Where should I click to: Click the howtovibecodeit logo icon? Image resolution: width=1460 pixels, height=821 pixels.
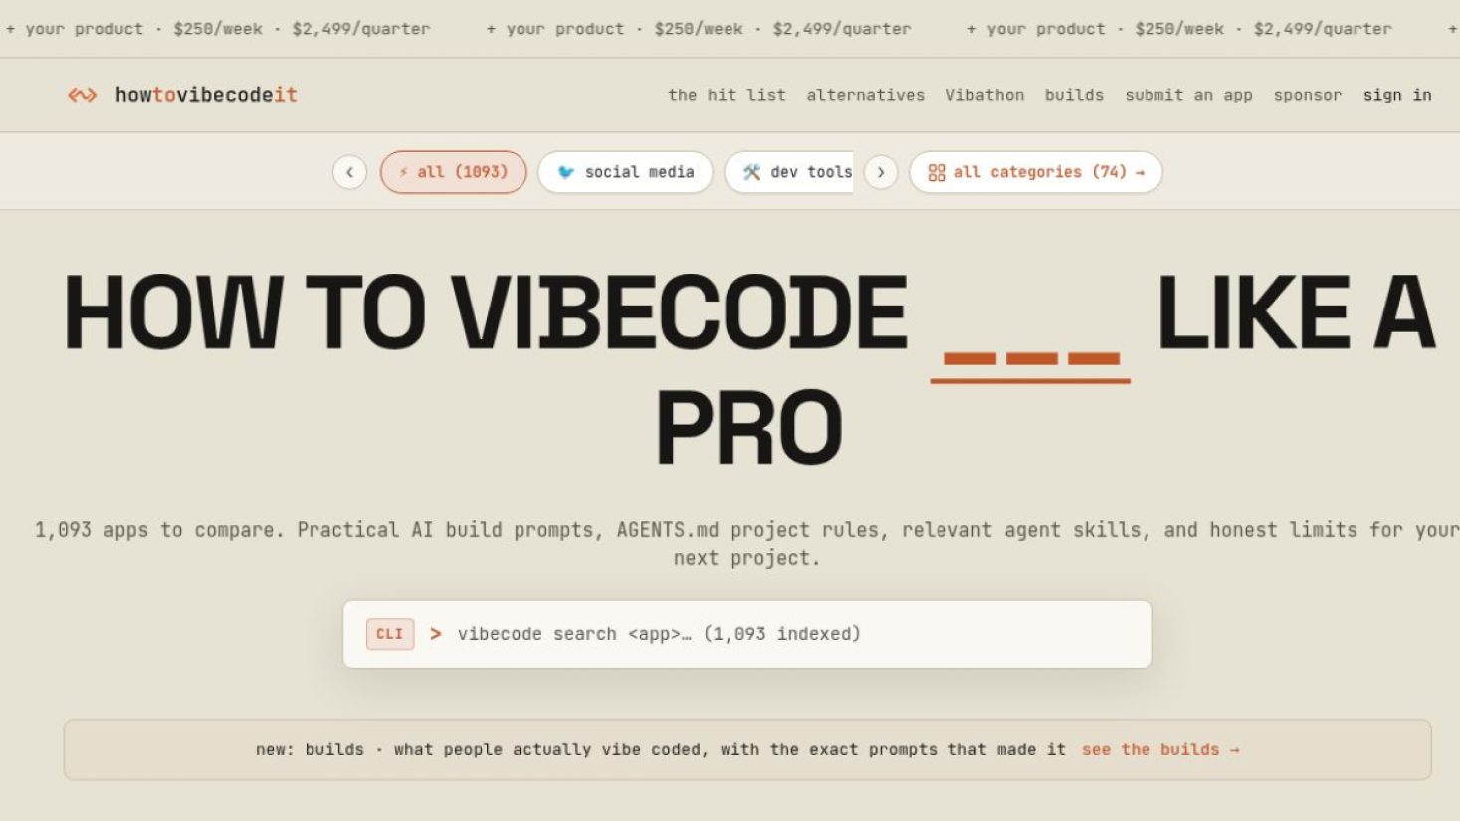tap(83, 95)
